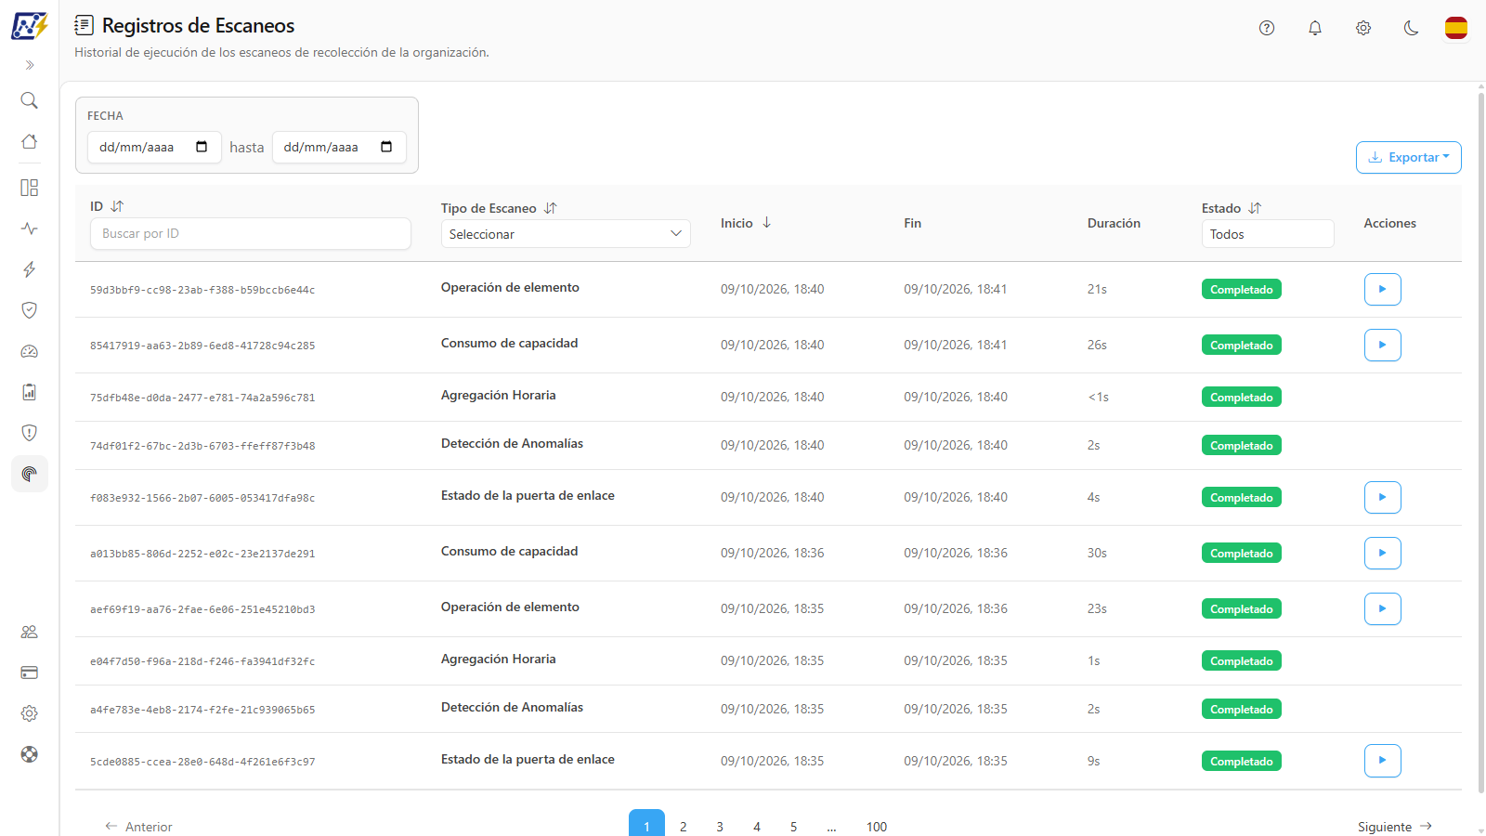Go to the home icon in the sidebar
The width and height of the screenshot is (1486, 836).
click(30, 141)
